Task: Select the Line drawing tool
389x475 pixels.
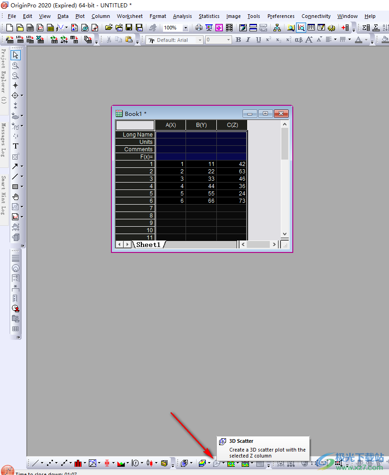Action: 15,176
